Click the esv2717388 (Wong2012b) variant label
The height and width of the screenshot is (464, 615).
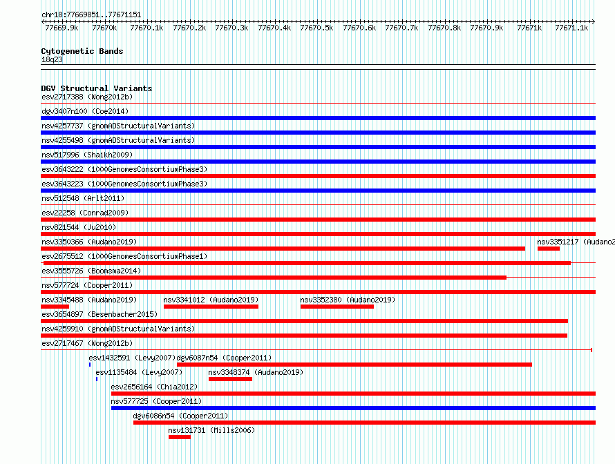[87, 97]
